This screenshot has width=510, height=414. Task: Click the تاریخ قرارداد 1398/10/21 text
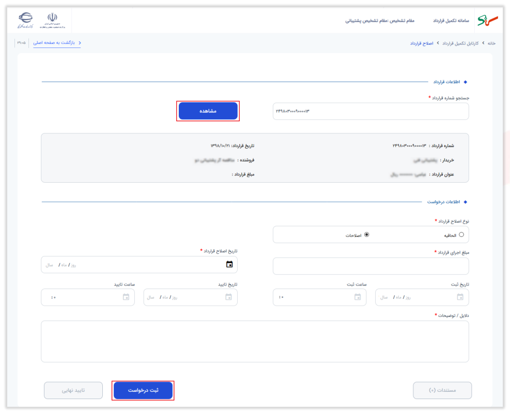[232, 146]
